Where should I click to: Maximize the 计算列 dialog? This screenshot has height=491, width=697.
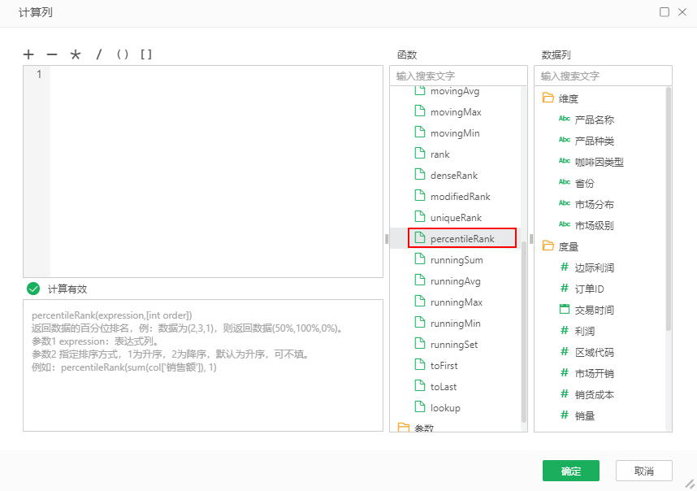[665, 12]
